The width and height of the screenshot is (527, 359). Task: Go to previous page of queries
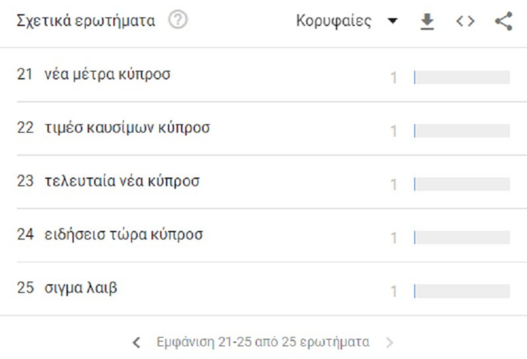point(137,342)
